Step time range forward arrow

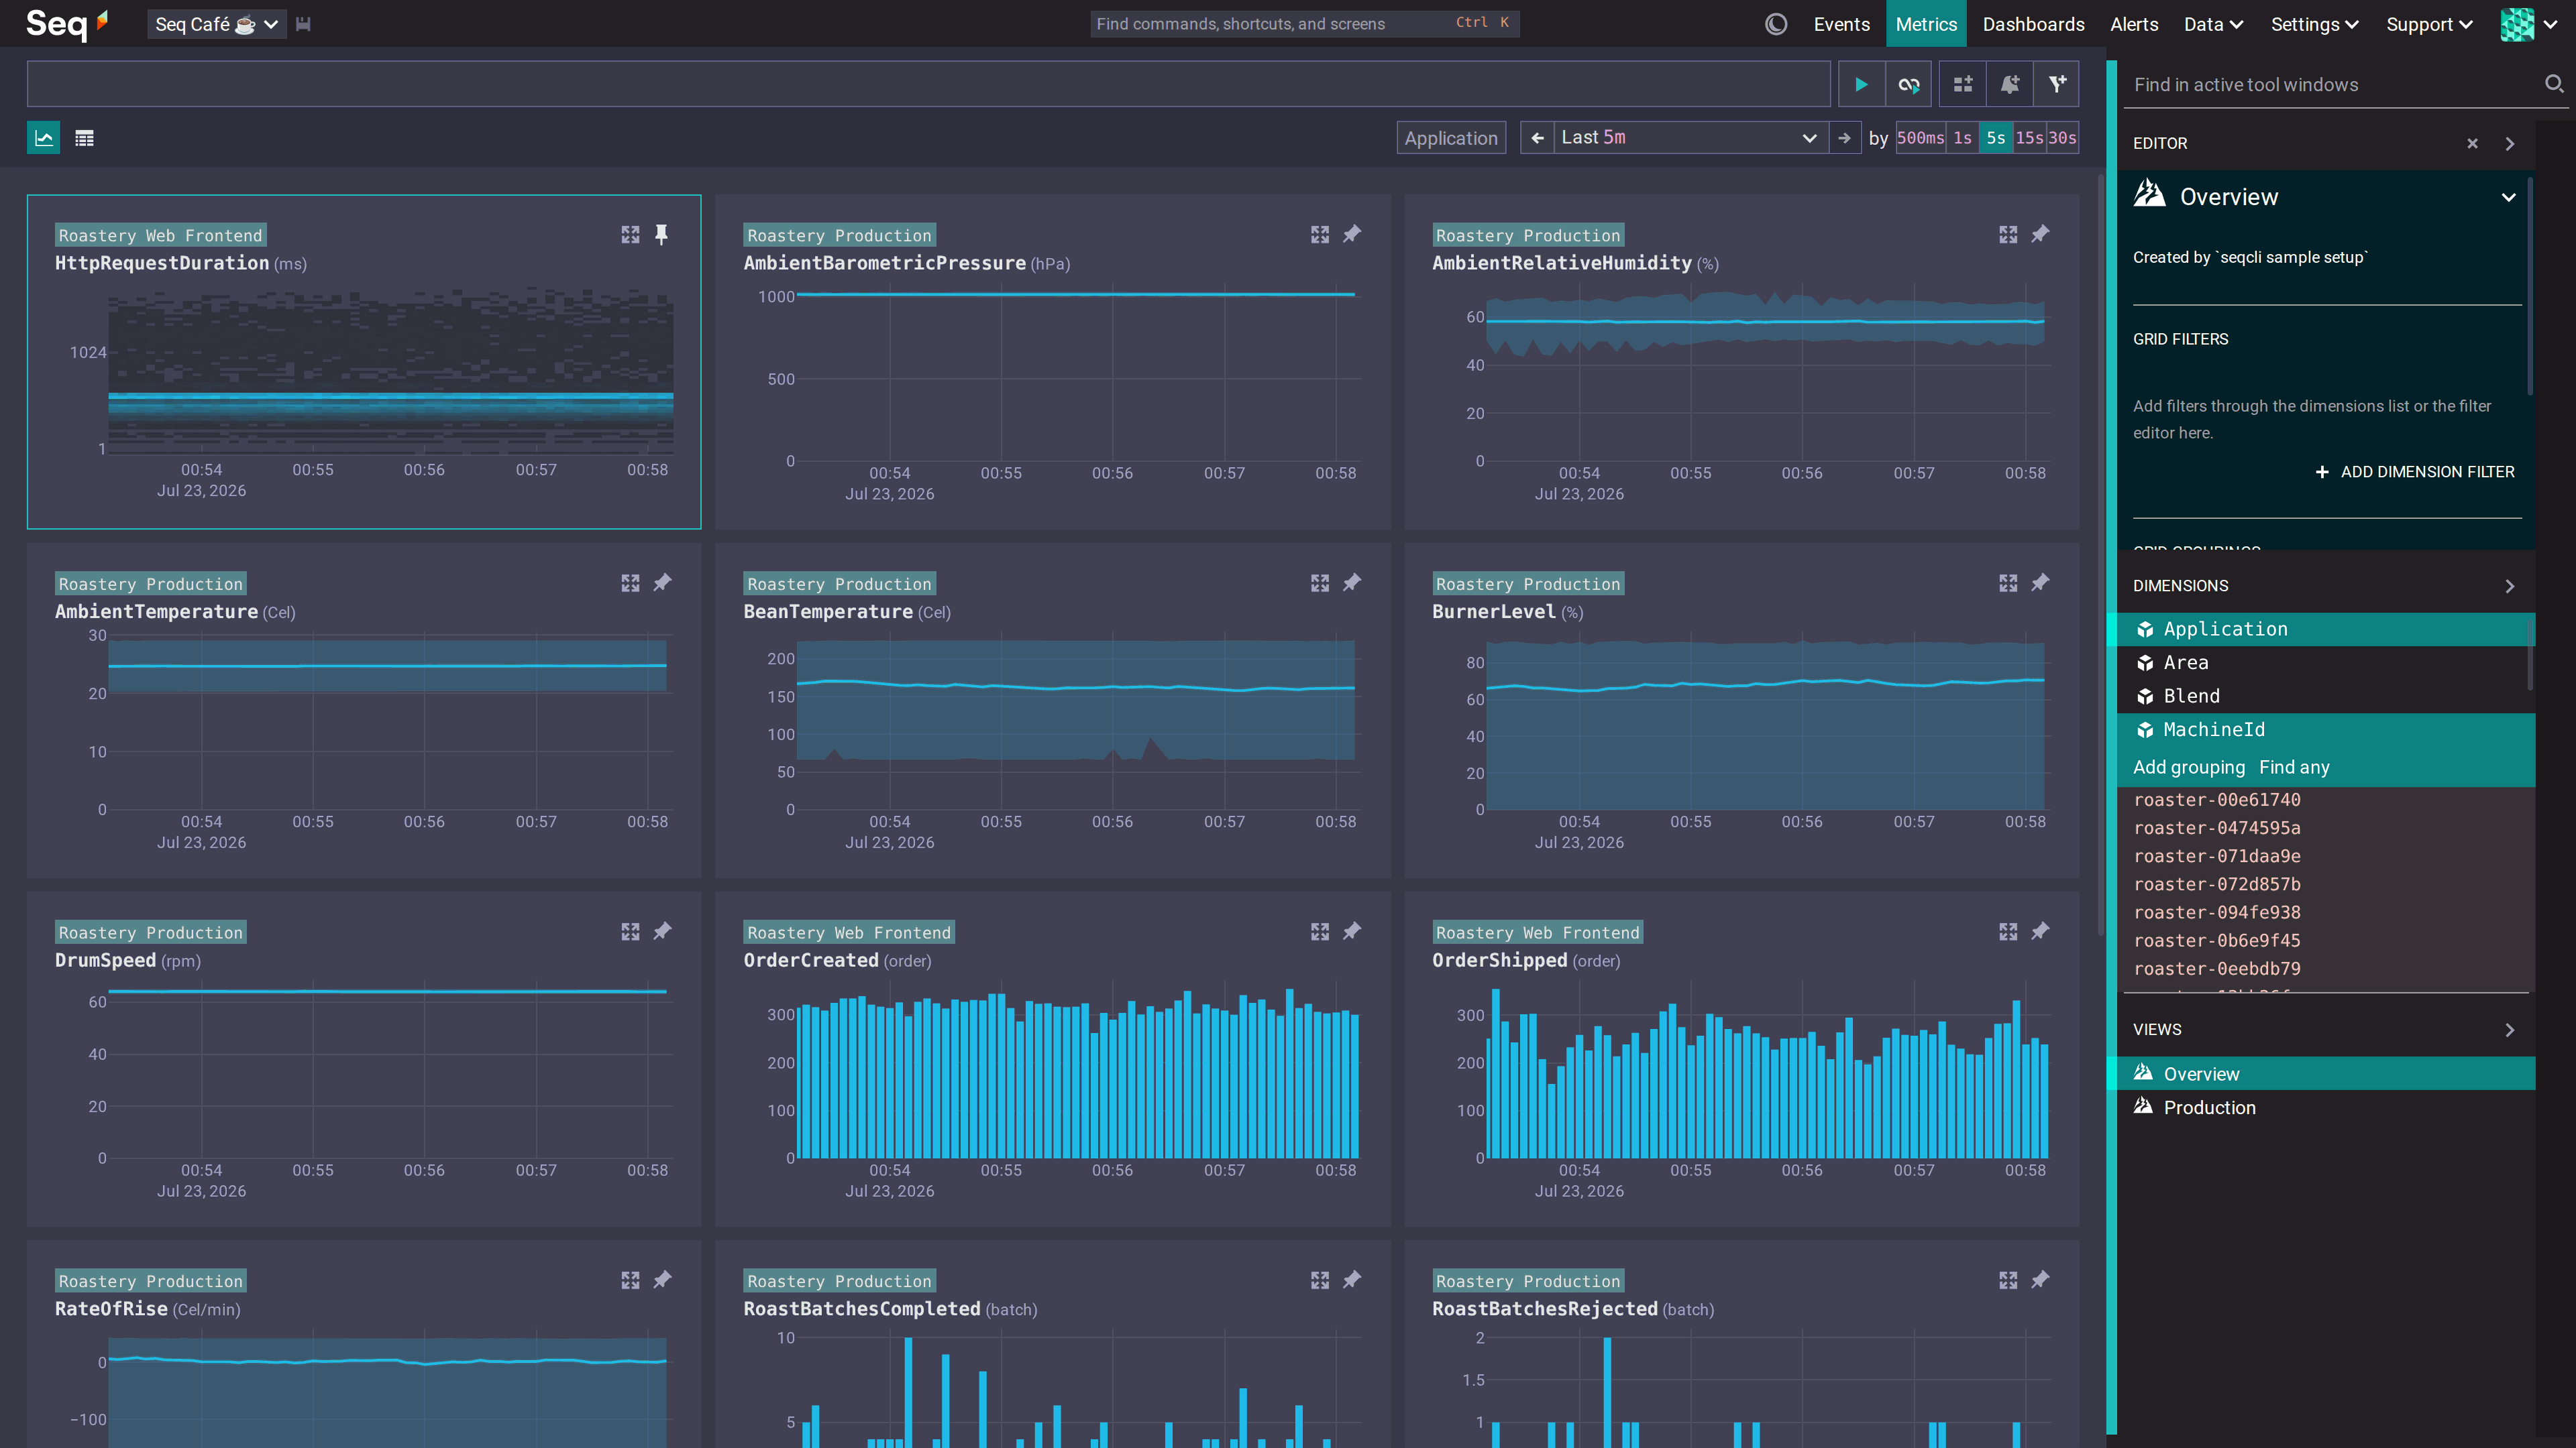tap(1844, 138)
